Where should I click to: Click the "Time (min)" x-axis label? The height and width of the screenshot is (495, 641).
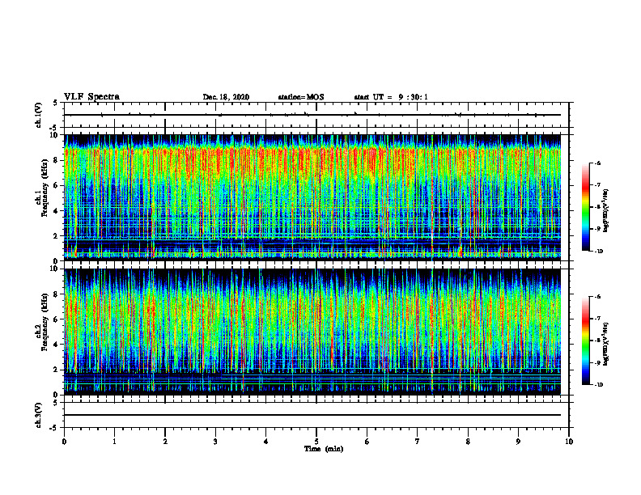point(324,449)
